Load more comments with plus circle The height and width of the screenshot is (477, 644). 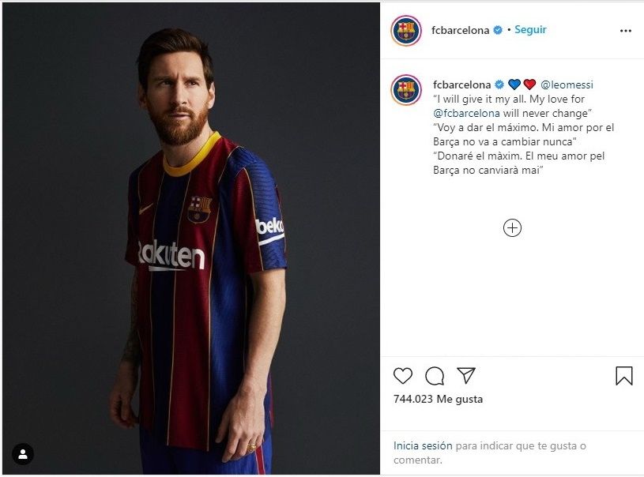(x=512, y=228)
